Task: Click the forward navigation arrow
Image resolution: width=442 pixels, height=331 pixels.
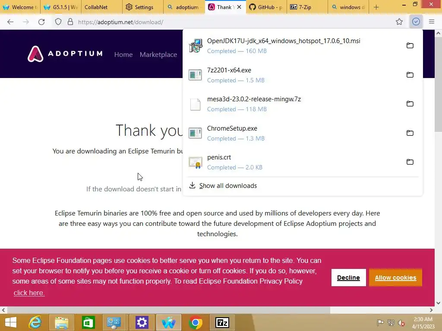Action: point(26,22)
